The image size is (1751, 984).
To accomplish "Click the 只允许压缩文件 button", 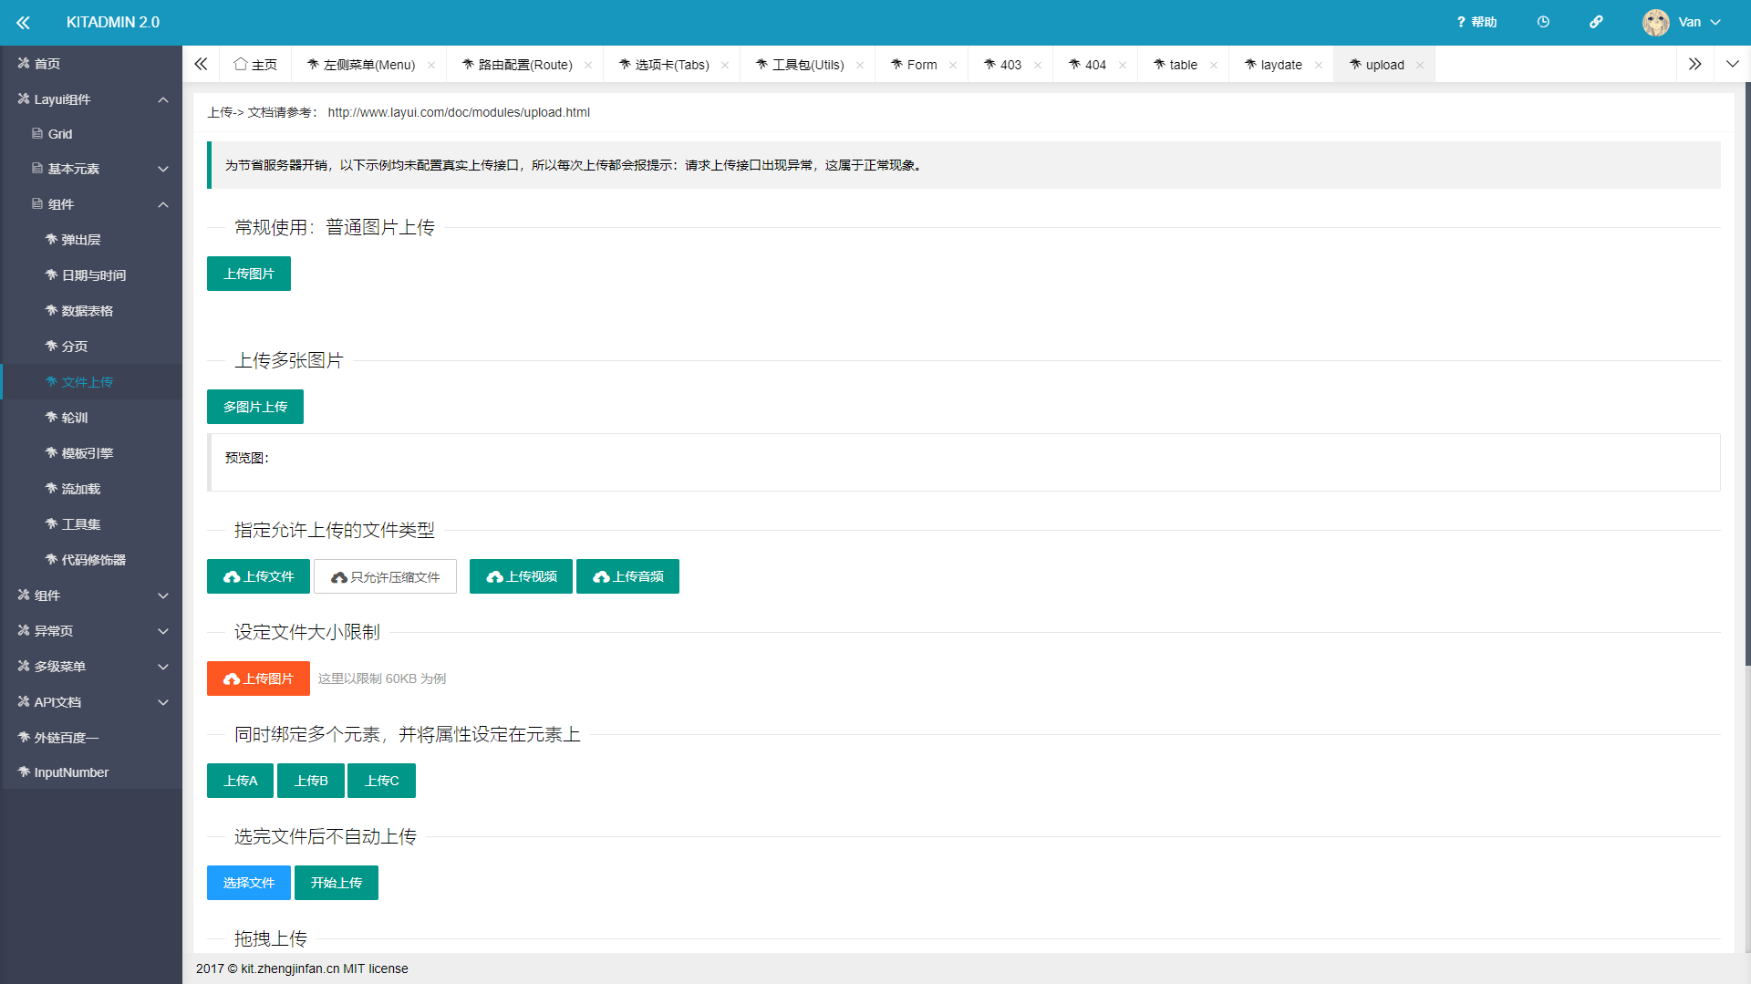I will tap(385, 576).
